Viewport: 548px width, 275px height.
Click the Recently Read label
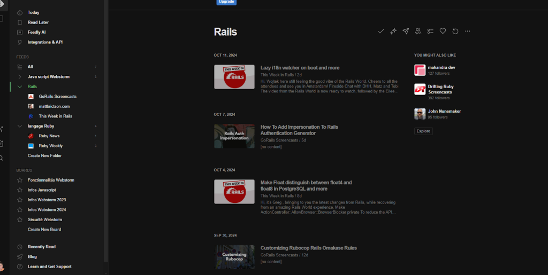pyautogui.click(x=42, y=247)
